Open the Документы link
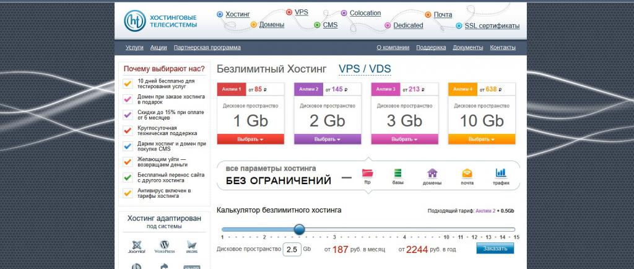Image resolution: width=634 pixels, height=269 pixels. pyautogui.click(x=468, y=47)
